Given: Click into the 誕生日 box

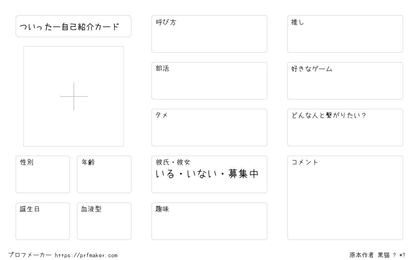Looking at the screenshot, I should coord(43,221).
